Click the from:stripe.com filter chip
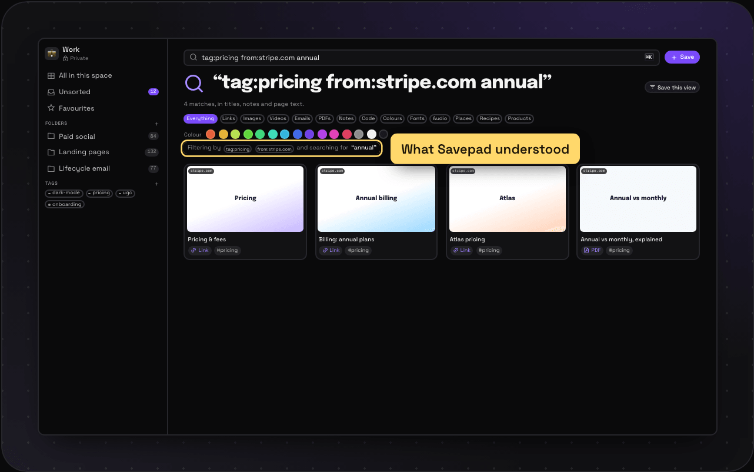Viewport: 754px width, 472px height. pyautogui.click(x=275, y=149)
